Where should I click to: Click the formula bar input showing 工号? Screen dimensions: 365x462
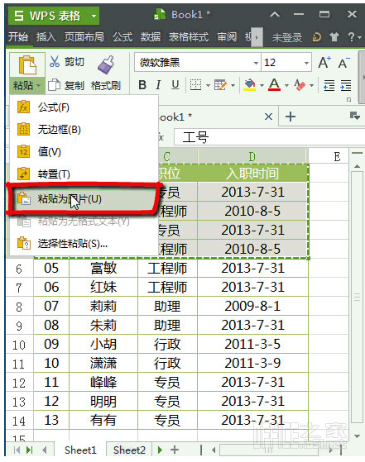[268, 137]
